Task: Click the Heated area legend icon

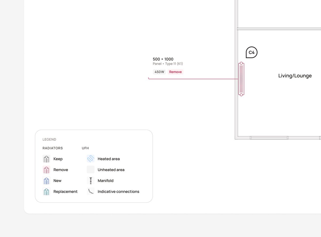Action: point(91,159)
